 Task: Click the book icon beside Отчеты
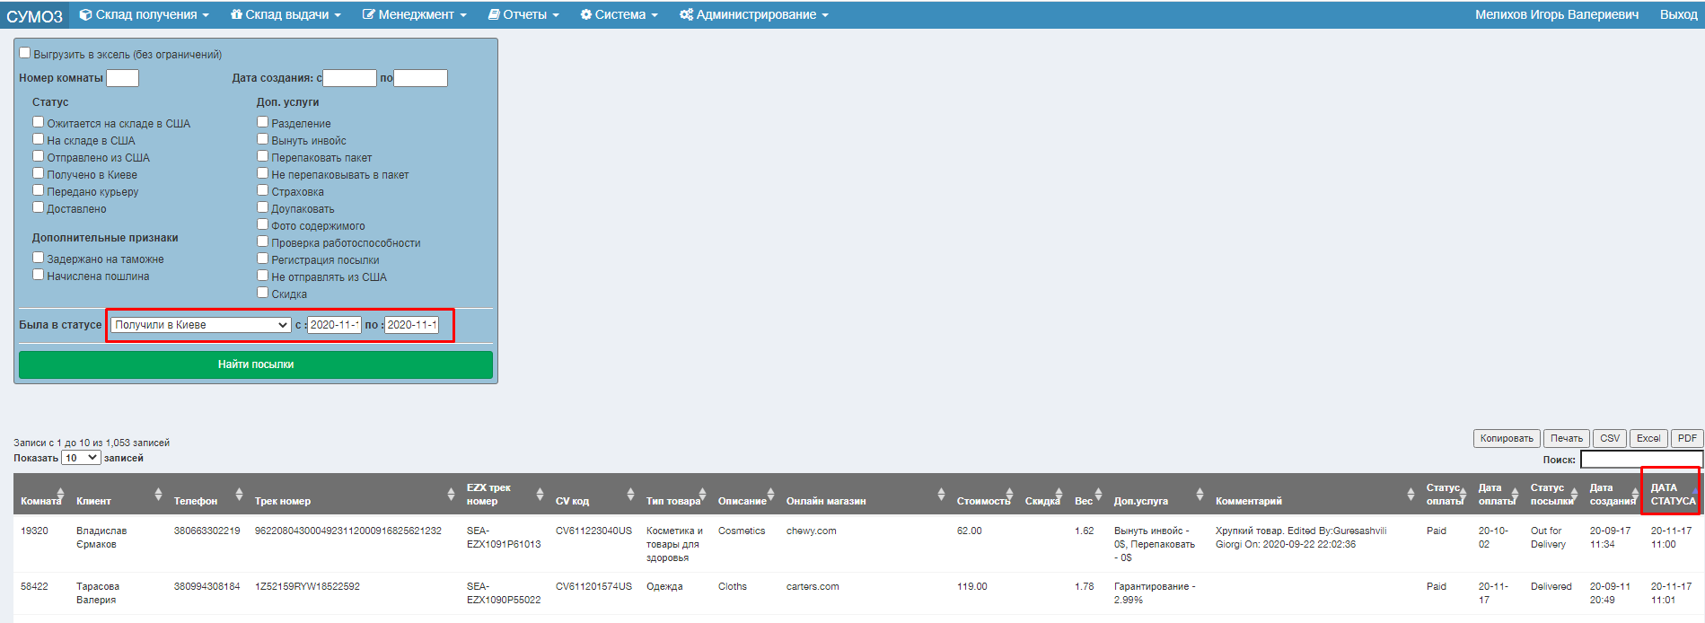point(494,14)
